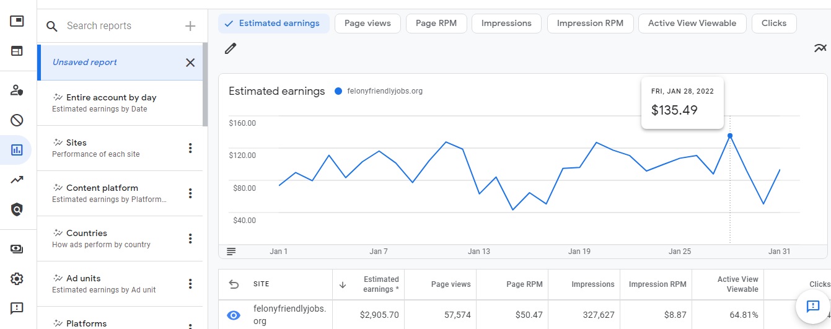The height and width of the screenshot is (329, 831).
Task: Open the blue floating feedback chat button
Action: click(812, 306)
